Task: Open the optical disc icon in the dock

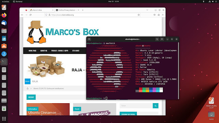Action: pyautogui.click(x=4, y=93)
